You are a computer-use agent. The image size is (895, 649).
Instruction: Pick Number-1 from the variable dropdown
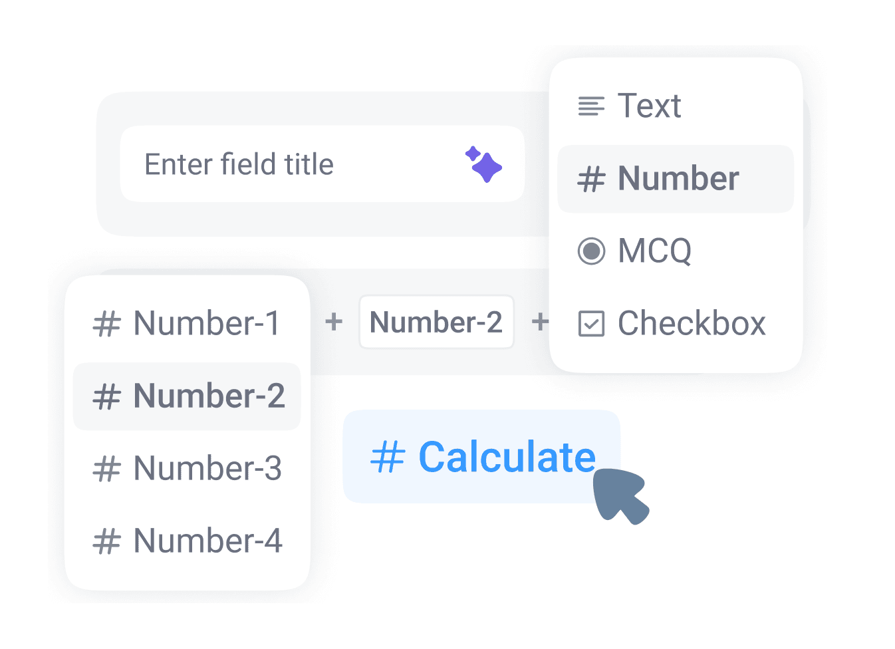(x=206, y=324)
